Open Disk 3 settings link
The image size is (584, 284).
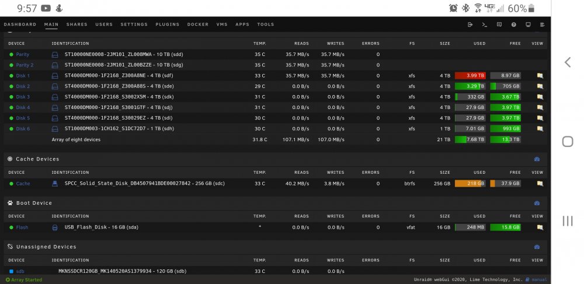(x=23, y=97)
